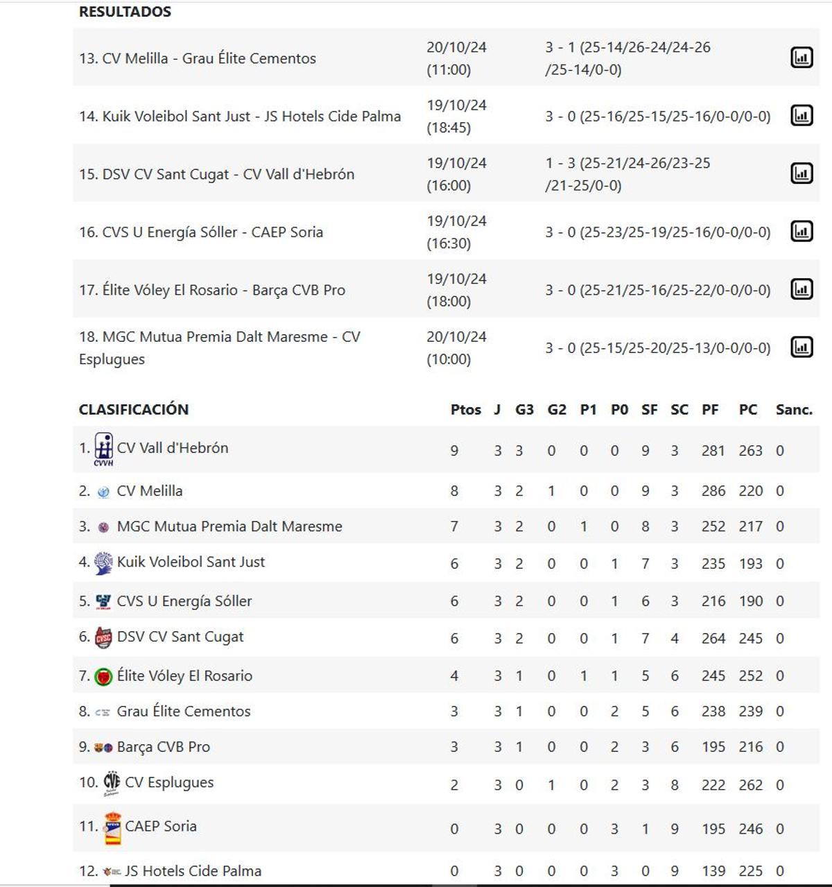Open statistics for CV Melilla - Grau Élite Cementos
The width and height of the screenshot is (832, 887).
point(801,58)
